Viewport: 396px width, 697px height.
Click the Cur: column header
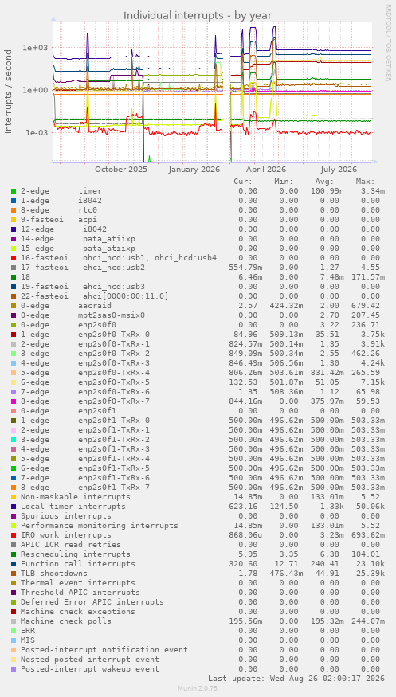[x=243, y=182]
